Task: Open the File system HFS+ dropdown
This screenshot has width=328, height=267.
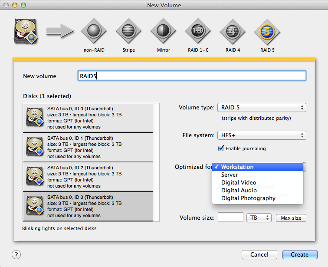Action: pos(262,135)
